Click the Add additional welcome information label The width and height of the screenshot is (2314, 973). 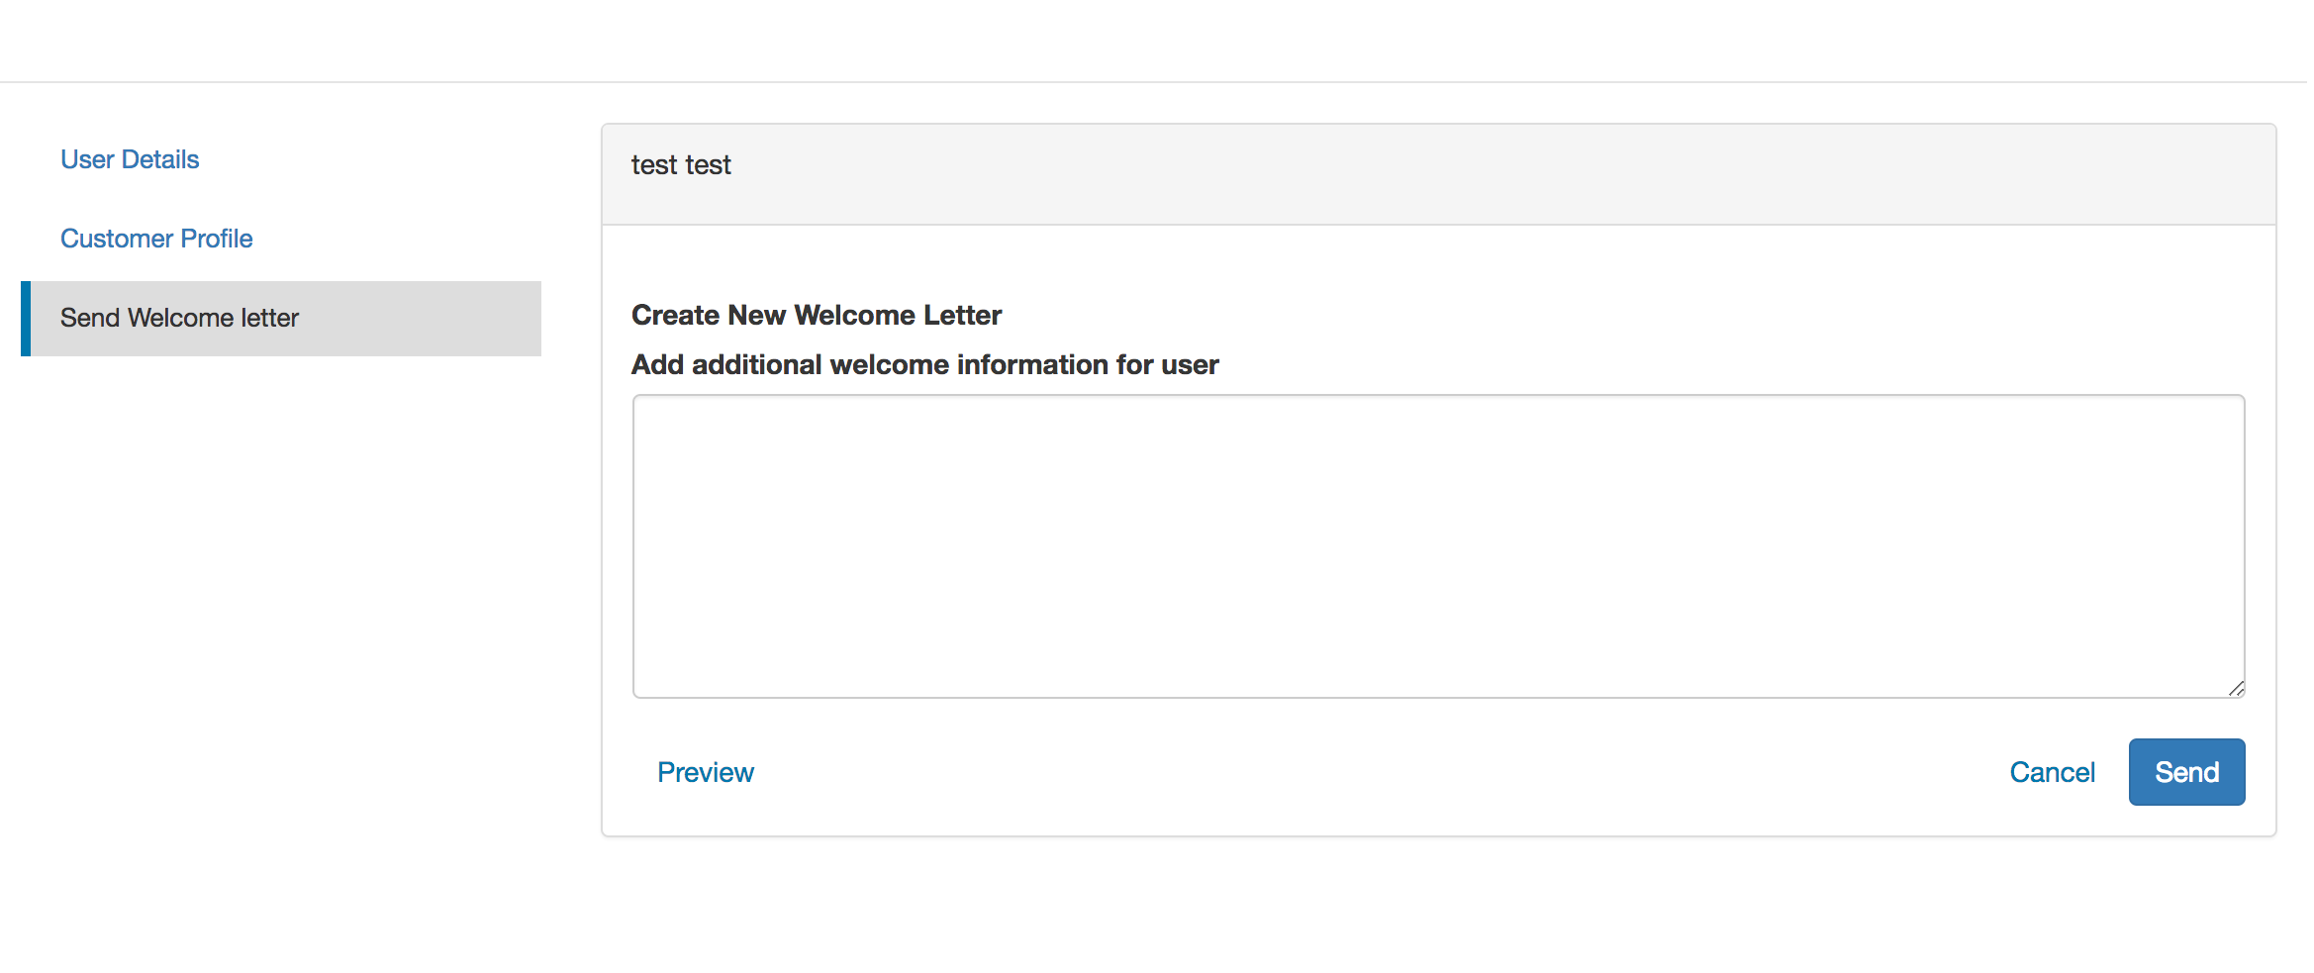click(924, 364)
